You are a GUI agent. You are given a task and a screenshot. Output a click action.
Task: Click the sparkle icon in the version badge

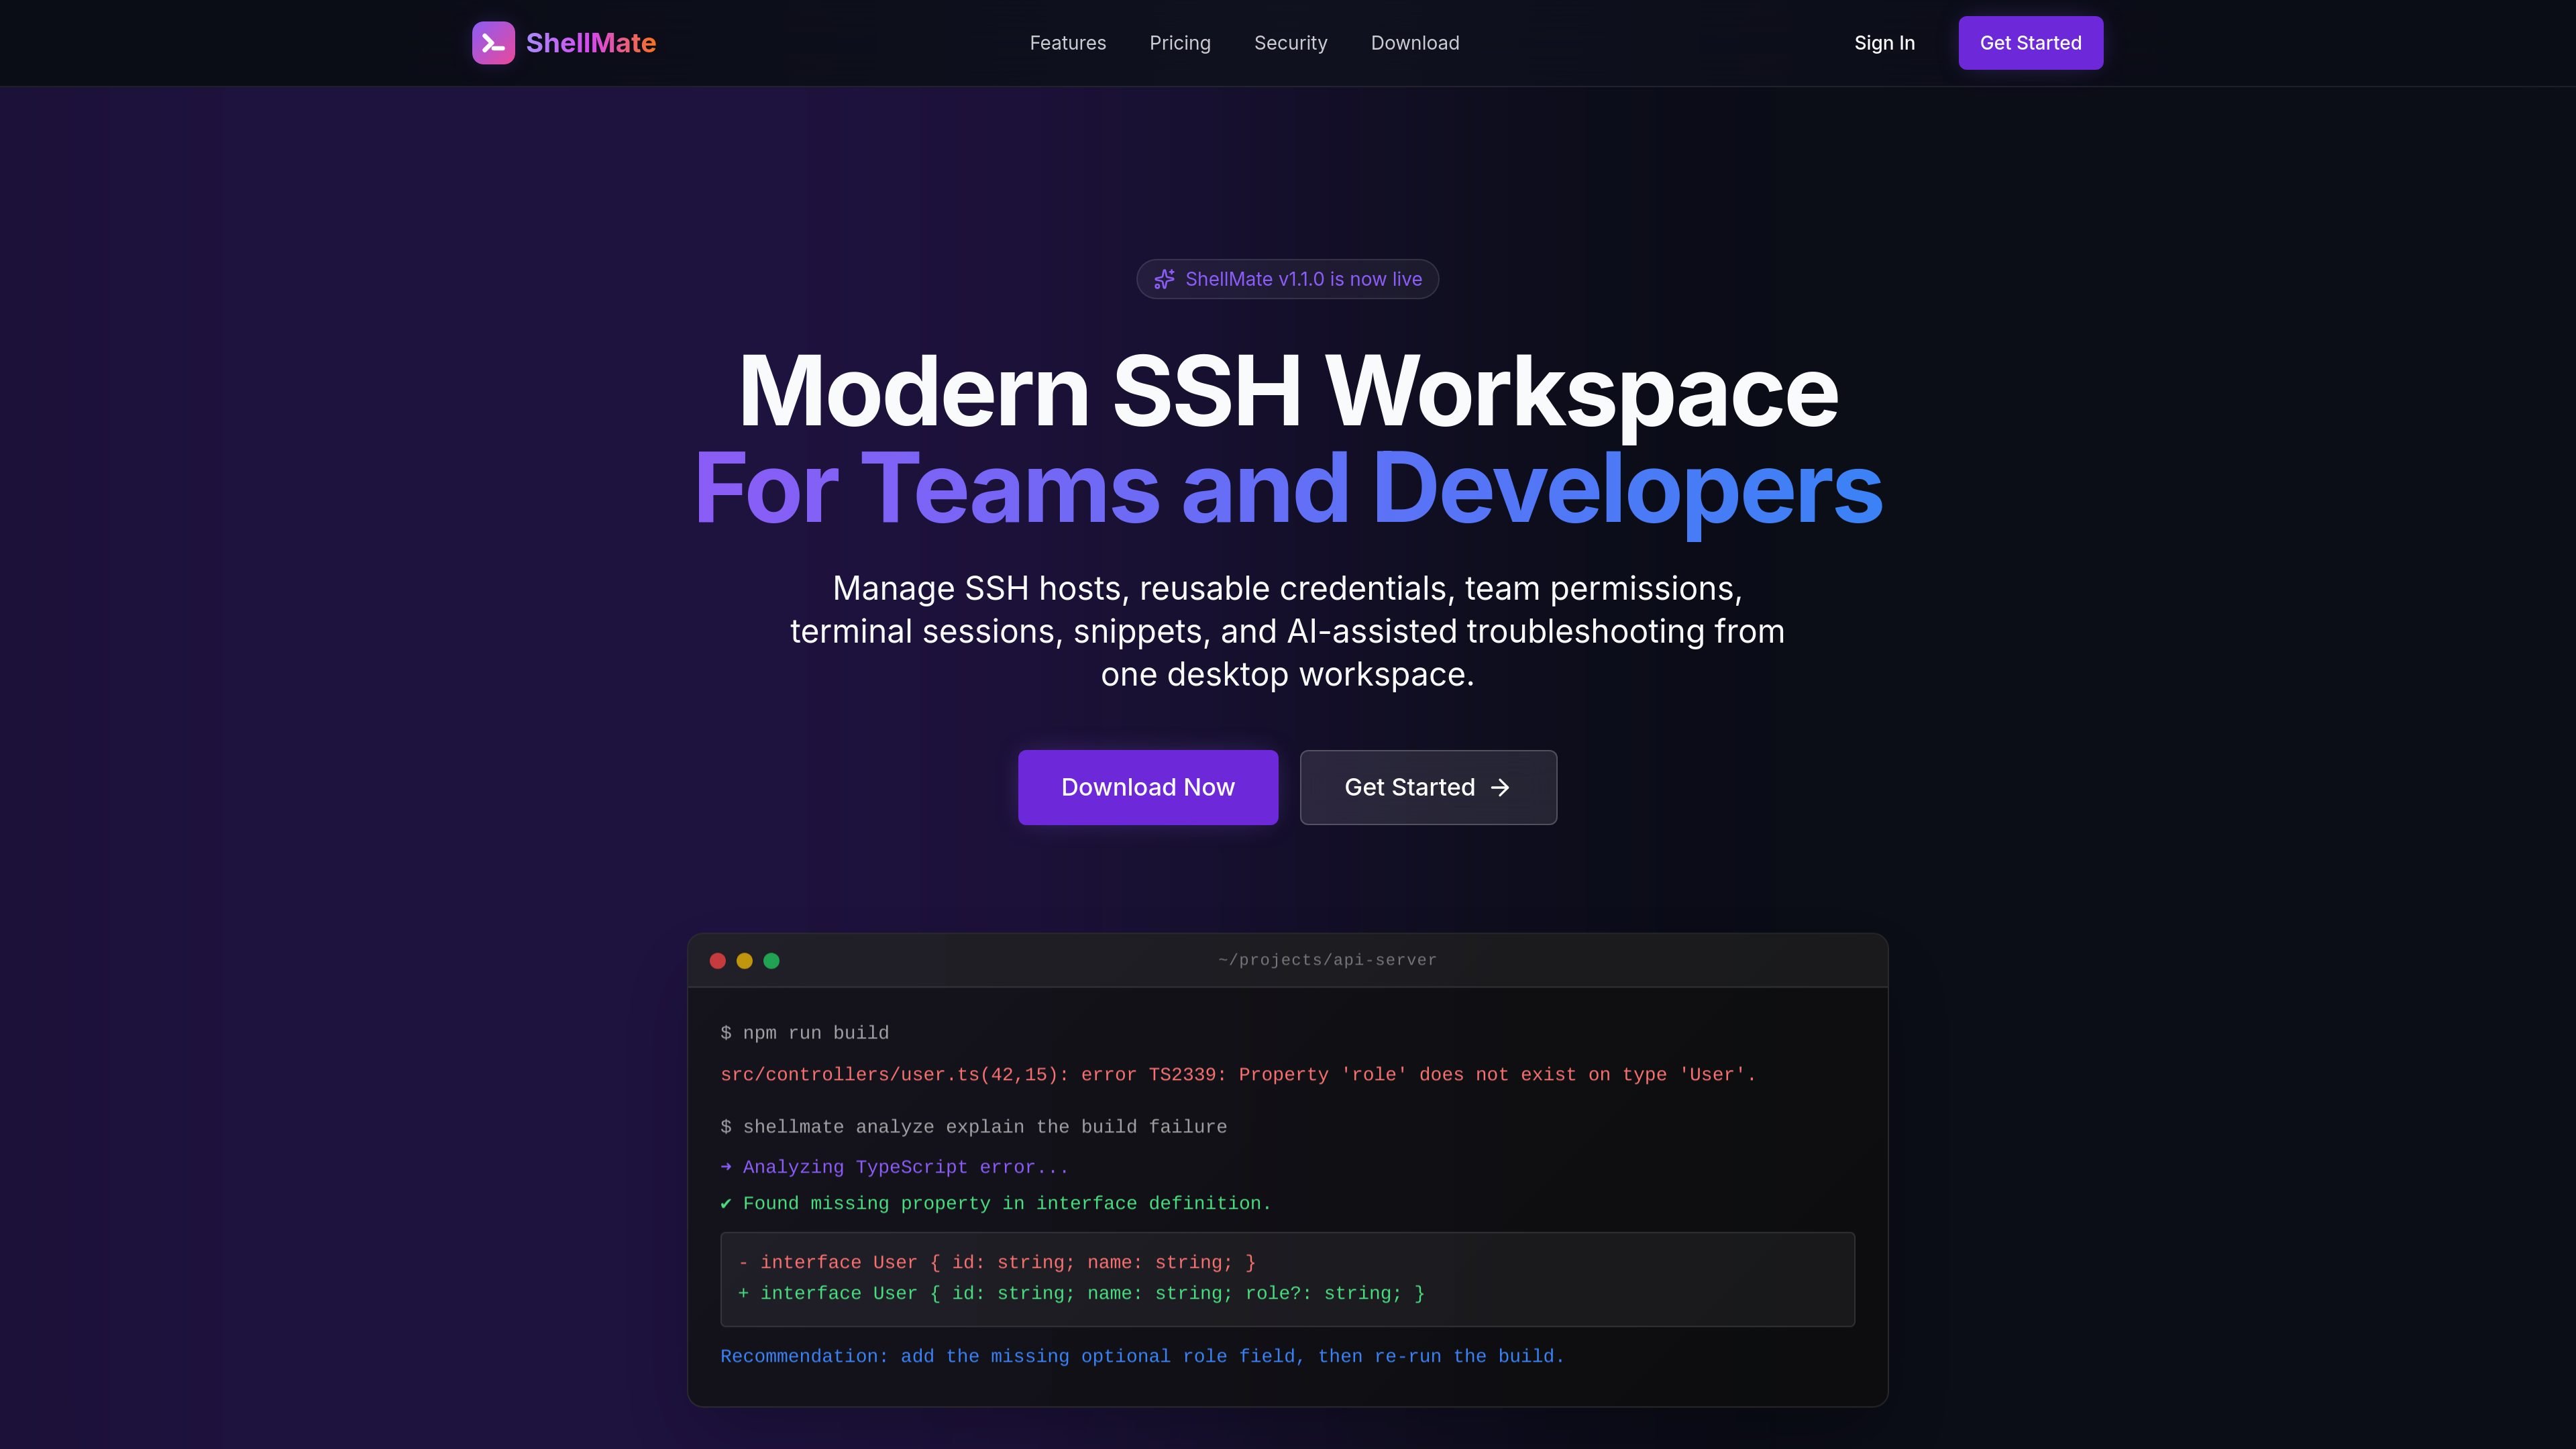tap(1164, 279)
